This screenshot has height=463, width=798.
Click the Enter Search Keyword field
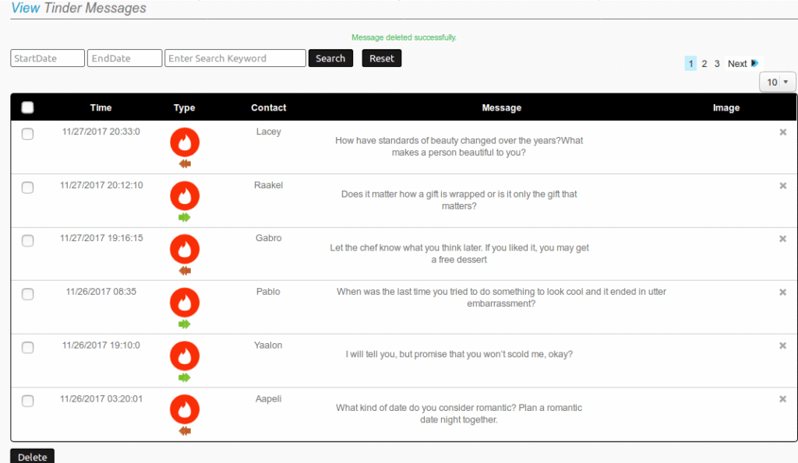tap(235, 58)
